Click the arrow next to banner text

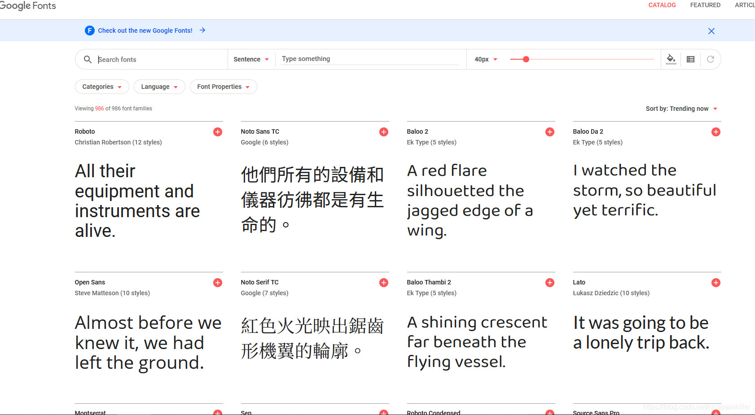[202, 30]
